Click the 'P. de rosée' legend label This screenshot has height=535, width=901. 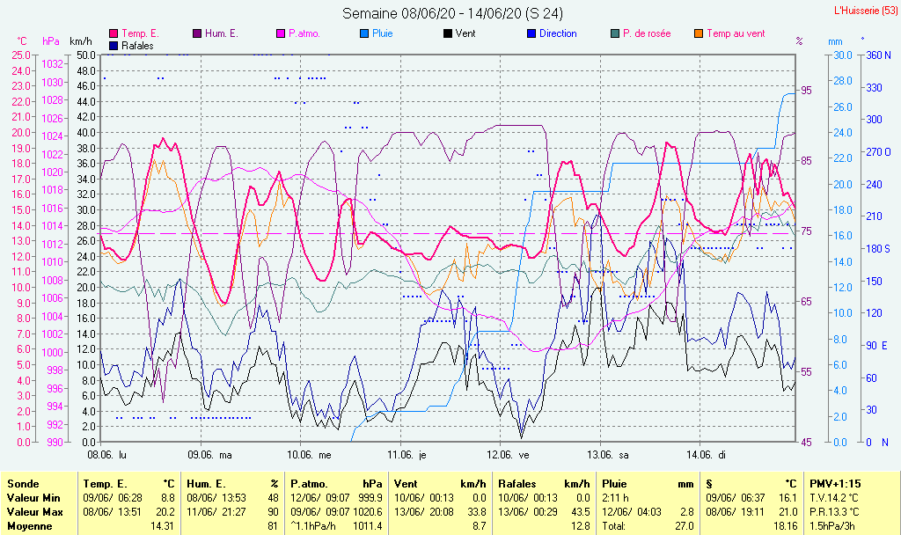647,34
